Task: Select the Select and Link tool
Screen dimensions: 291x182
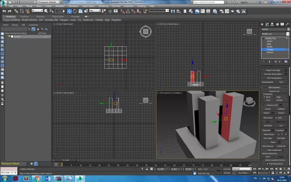Action: (x=16, y=11)
